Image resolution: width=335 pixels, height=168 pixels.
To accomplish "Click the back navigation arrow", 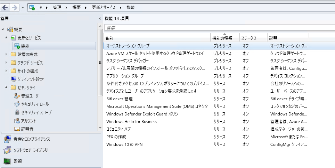I will coord(5,8).
